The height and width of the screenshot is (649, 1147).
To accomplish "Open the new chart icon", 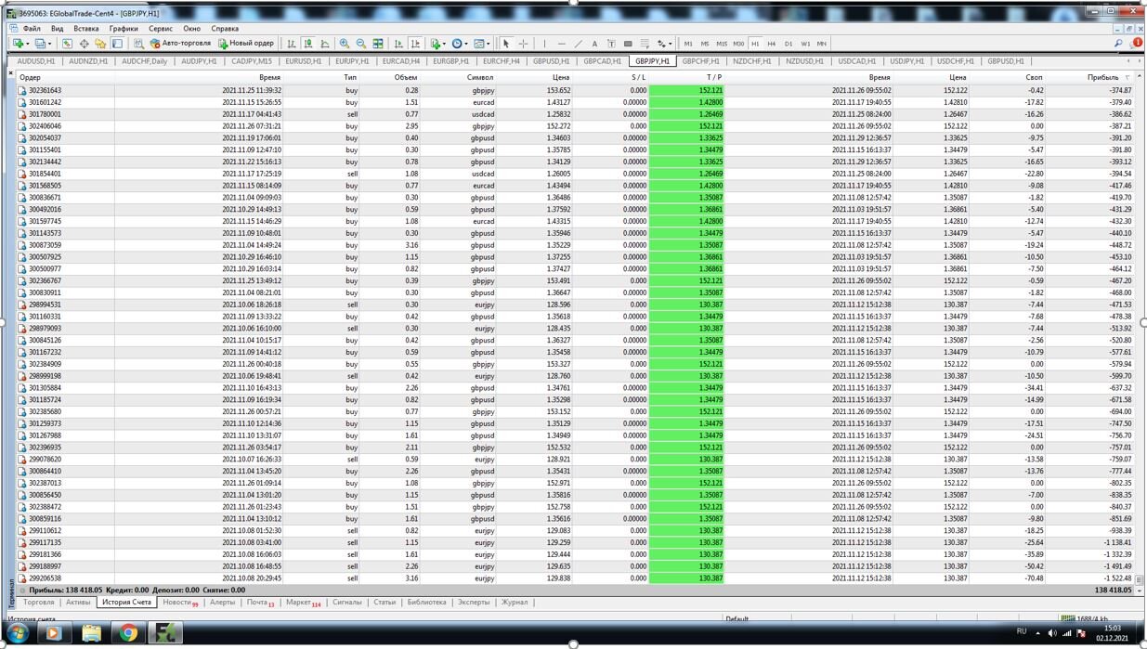I will [x=19, y=44].
